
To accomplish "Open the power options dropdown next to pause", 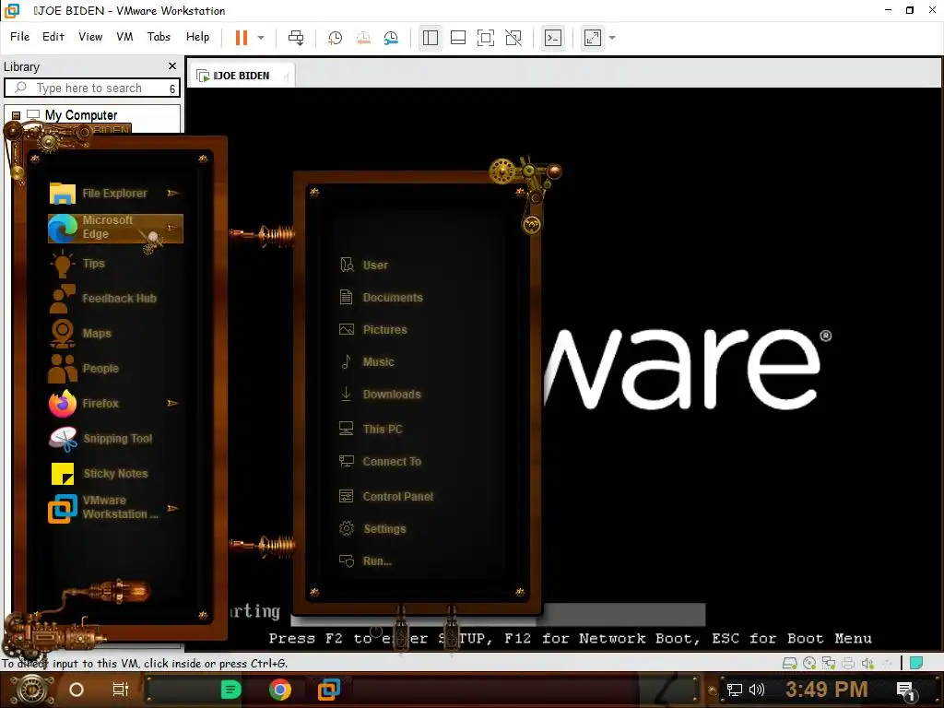I will pyautogui.click(x=261, y=37).
